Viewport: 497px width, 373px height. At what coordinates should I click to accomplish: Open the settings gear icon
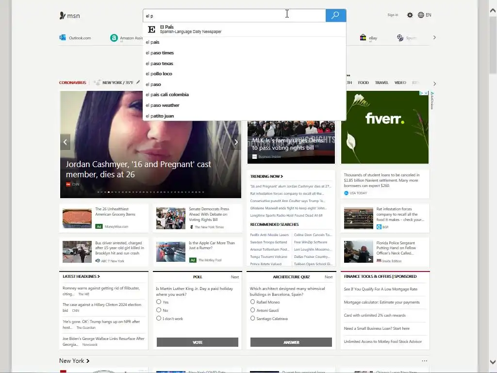410,15
